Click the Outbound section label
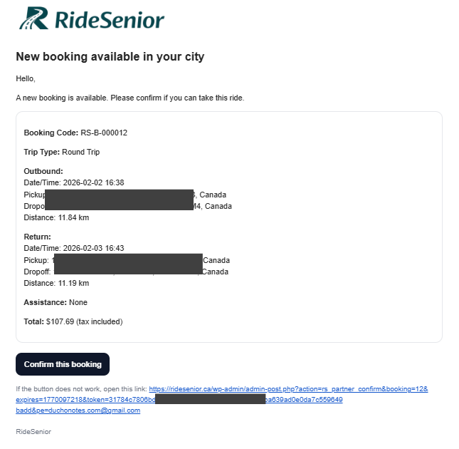459x449 pixels. (x=43, y=171)
